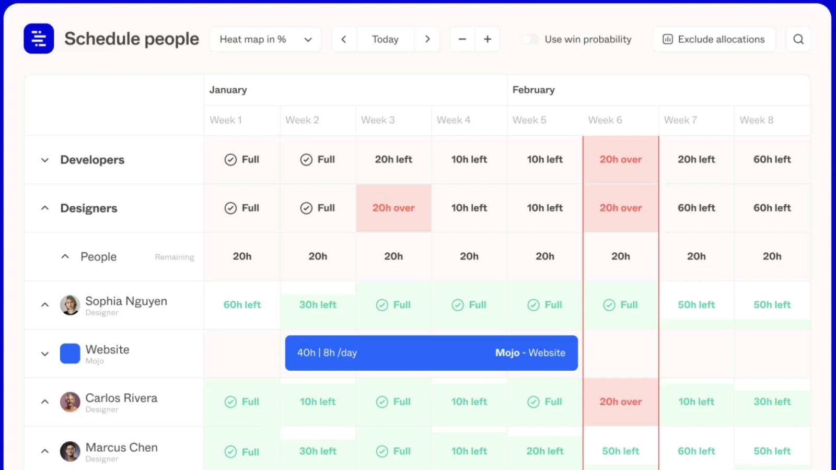Collapse the Designers group chevron
836x470 pixels.
(45, 208)
